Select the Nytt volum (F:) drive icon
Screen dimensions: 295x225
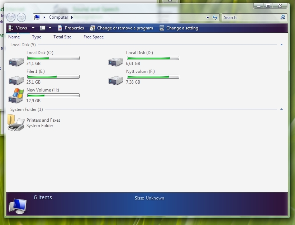pos(115,80)
